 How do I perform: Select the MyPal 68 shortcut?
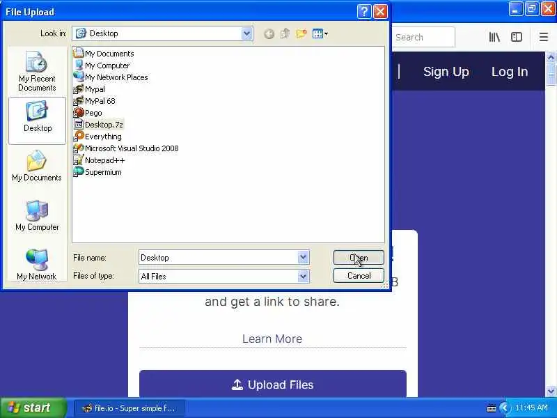[x=95, y=101]
